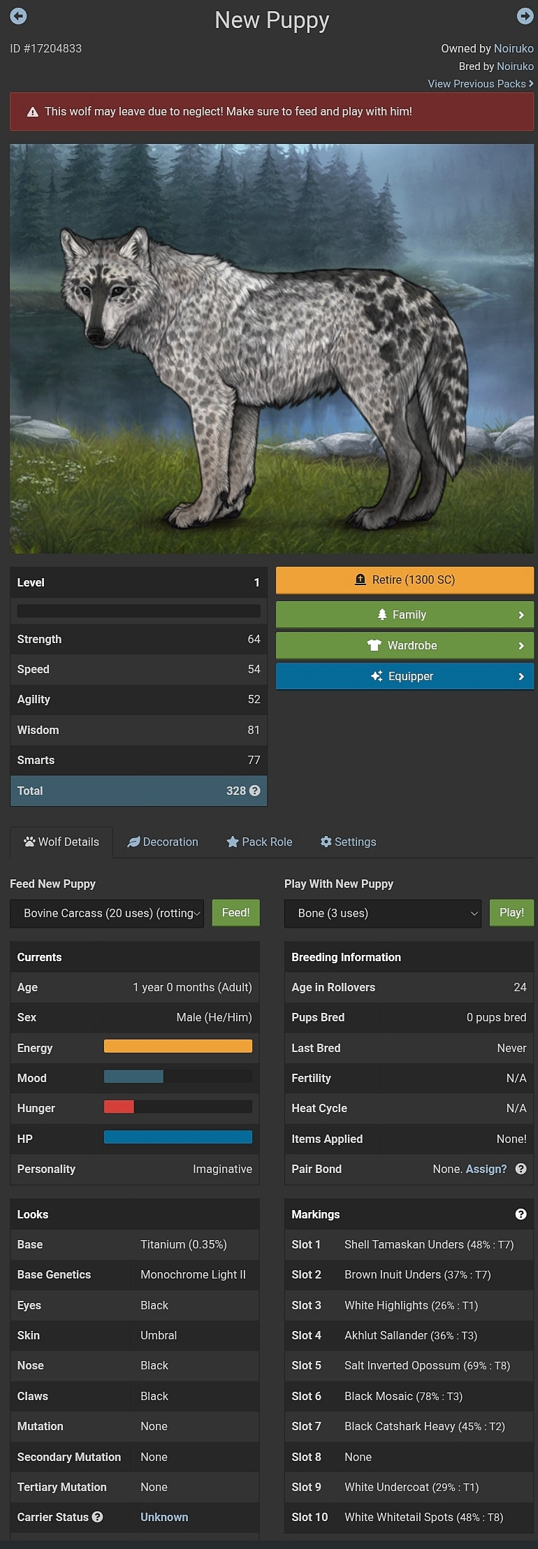Expand Equipper button chevron arrow
Viewport: 538px width, 1549px height.
pyautogui.click(x=521, y=677)
